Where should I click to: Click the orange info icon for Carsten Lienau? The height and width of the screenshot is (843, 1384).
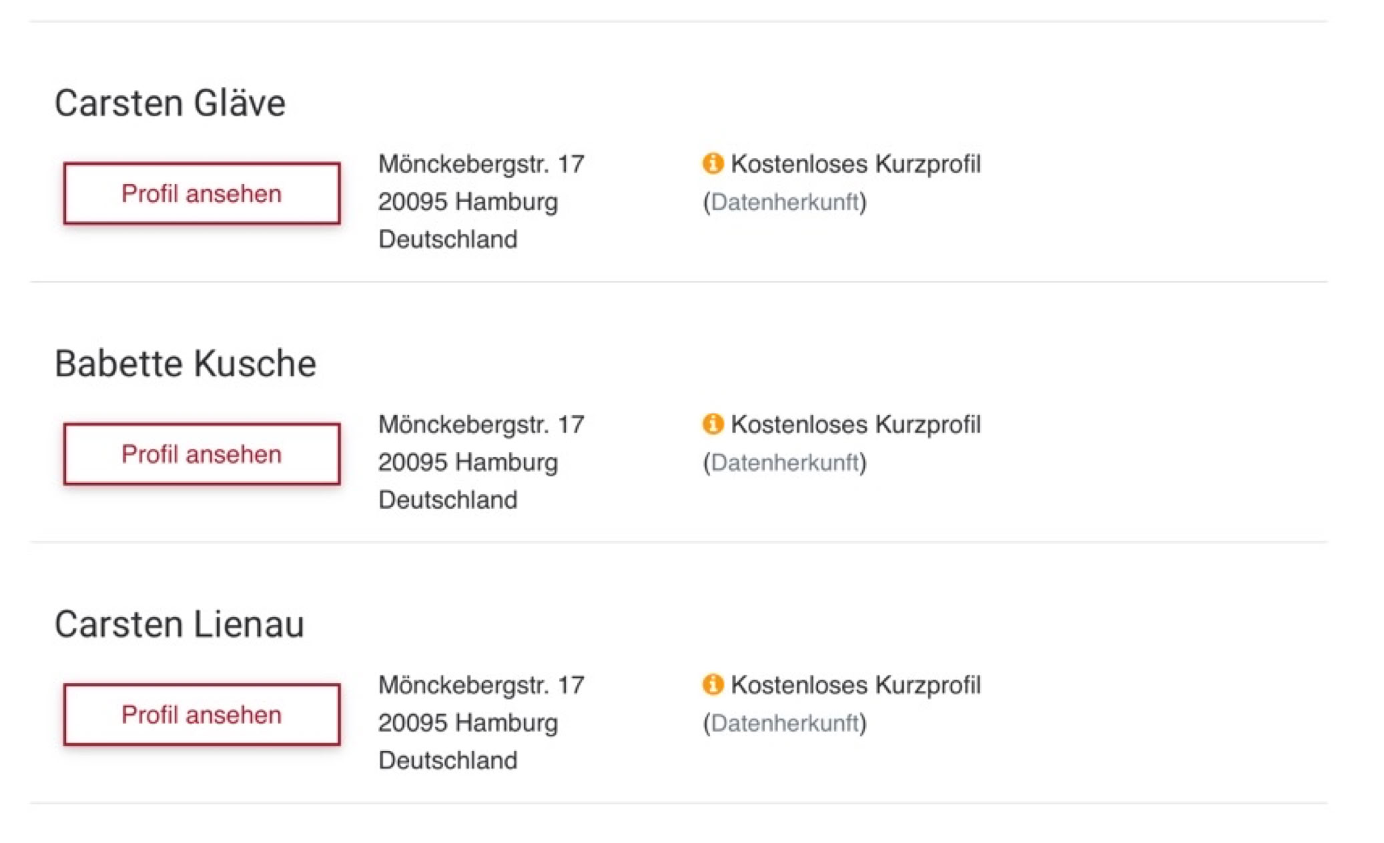click(713, 684)
